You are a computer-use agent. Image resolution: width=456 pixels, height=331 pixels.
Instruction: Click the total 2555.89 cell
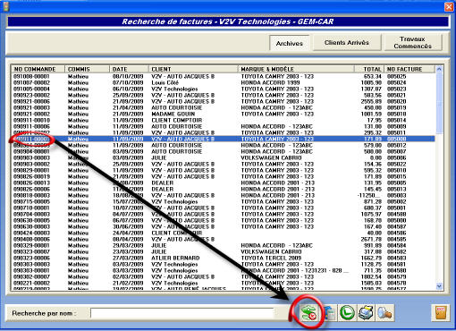coord(371,101)
